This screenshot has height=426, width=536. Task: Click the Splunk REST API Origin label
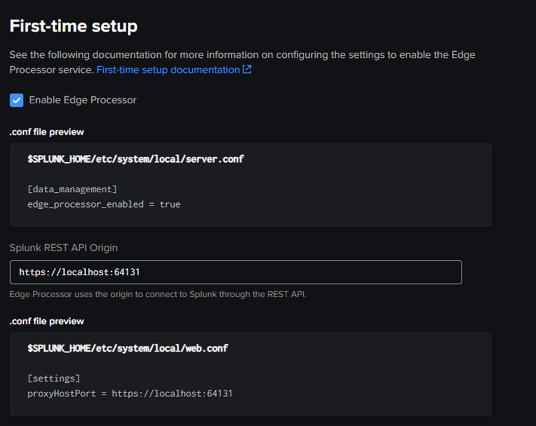pos(64,247)
